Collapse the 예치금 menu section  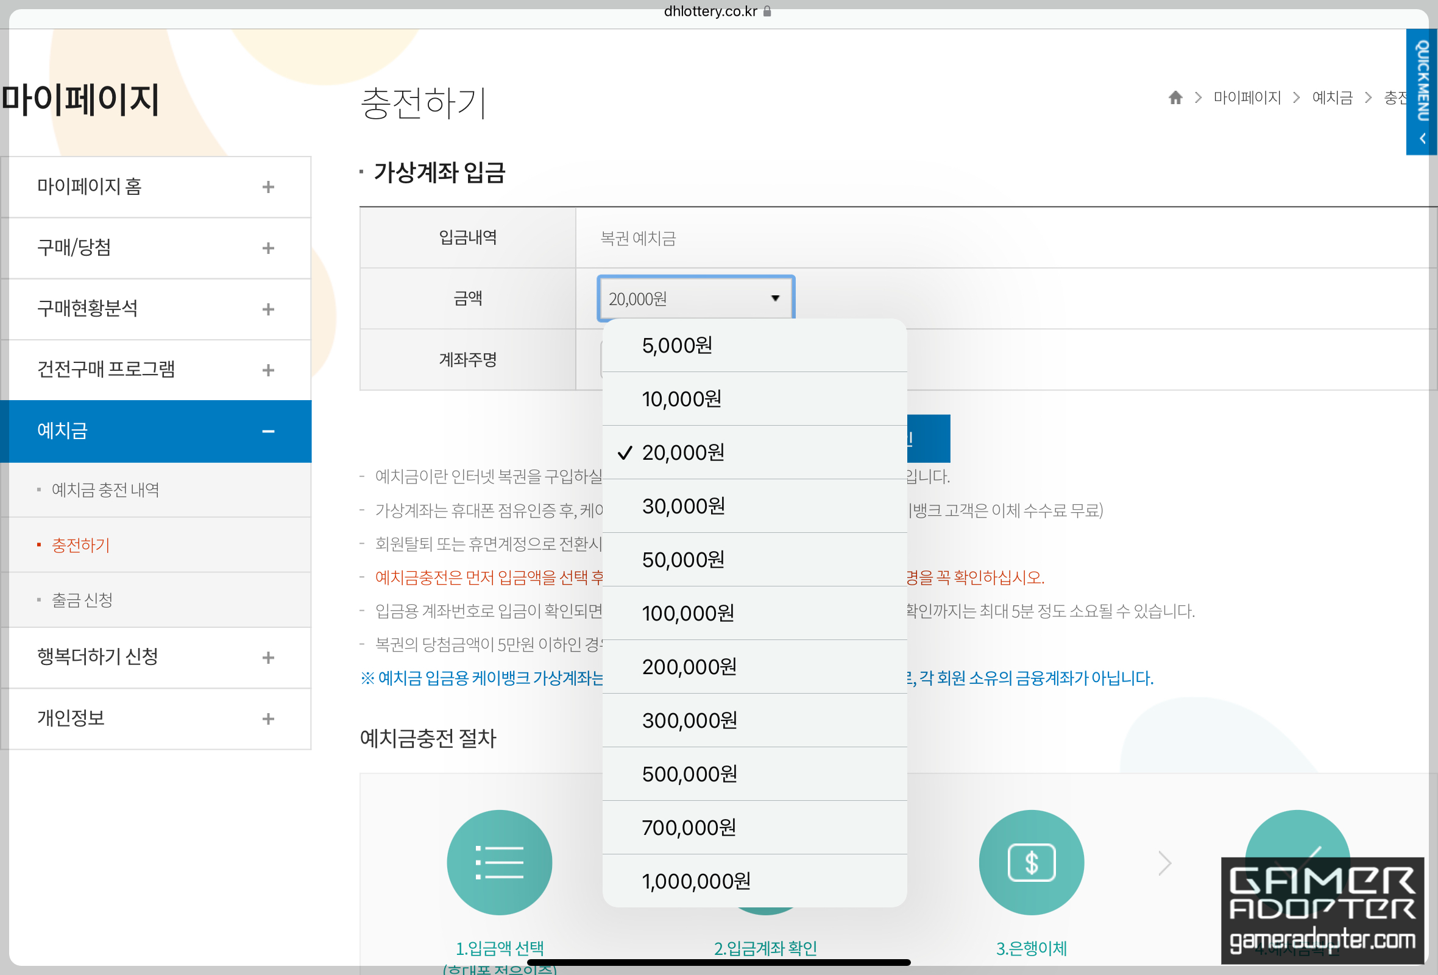pyautogui.click(x=268, y=431)
